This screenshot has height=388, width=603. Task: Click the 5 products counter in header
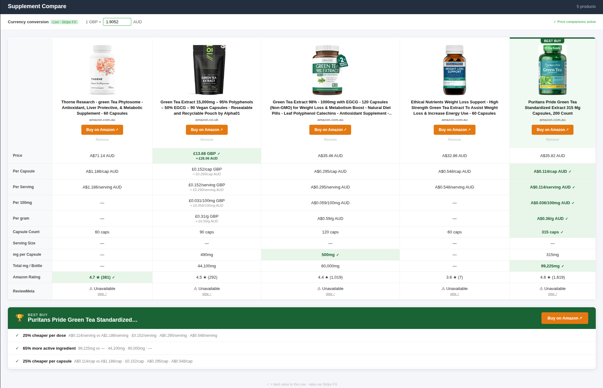[586, 6]
